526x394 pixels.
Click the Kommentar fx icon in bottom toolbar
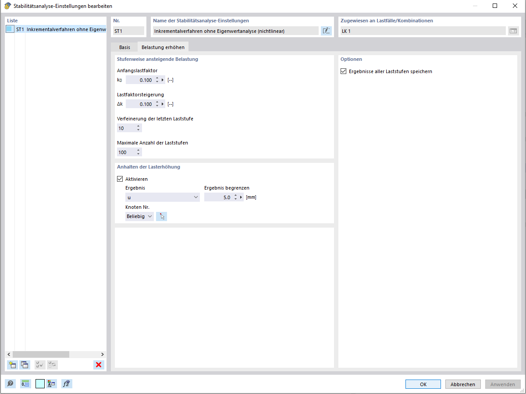pyautogui.click(x=67, y=383)
